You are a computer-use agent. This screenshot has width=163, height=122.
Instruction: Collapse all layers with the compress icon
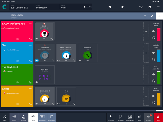click(145, 16)
